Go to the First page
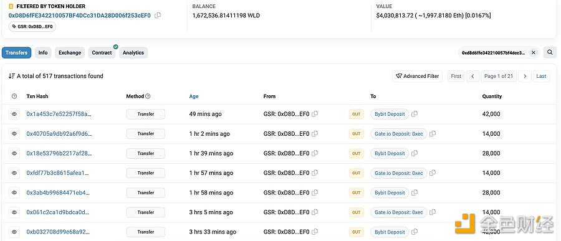561x241 pixels. point(456,76)
